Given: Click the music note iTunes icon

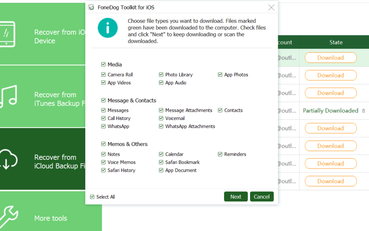Looking at the screenshot, I should [x=9, y=97].
